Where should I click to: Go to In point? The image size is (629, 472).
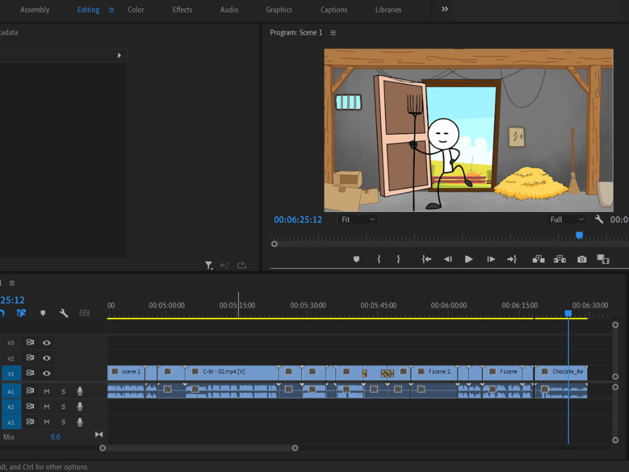[x=426, y=259]
